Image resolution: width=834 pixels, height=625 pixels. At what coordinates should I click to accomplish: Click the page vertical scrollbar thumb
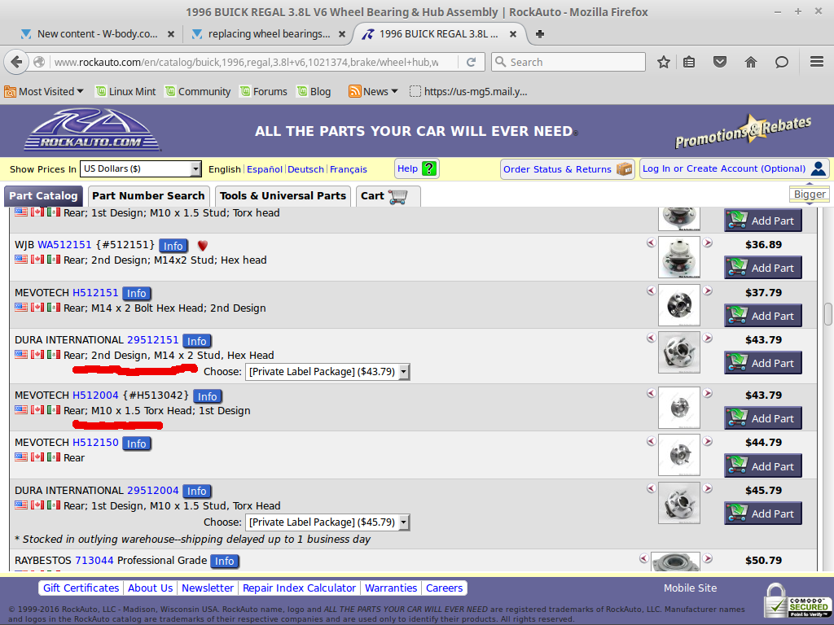pos(828,313)
